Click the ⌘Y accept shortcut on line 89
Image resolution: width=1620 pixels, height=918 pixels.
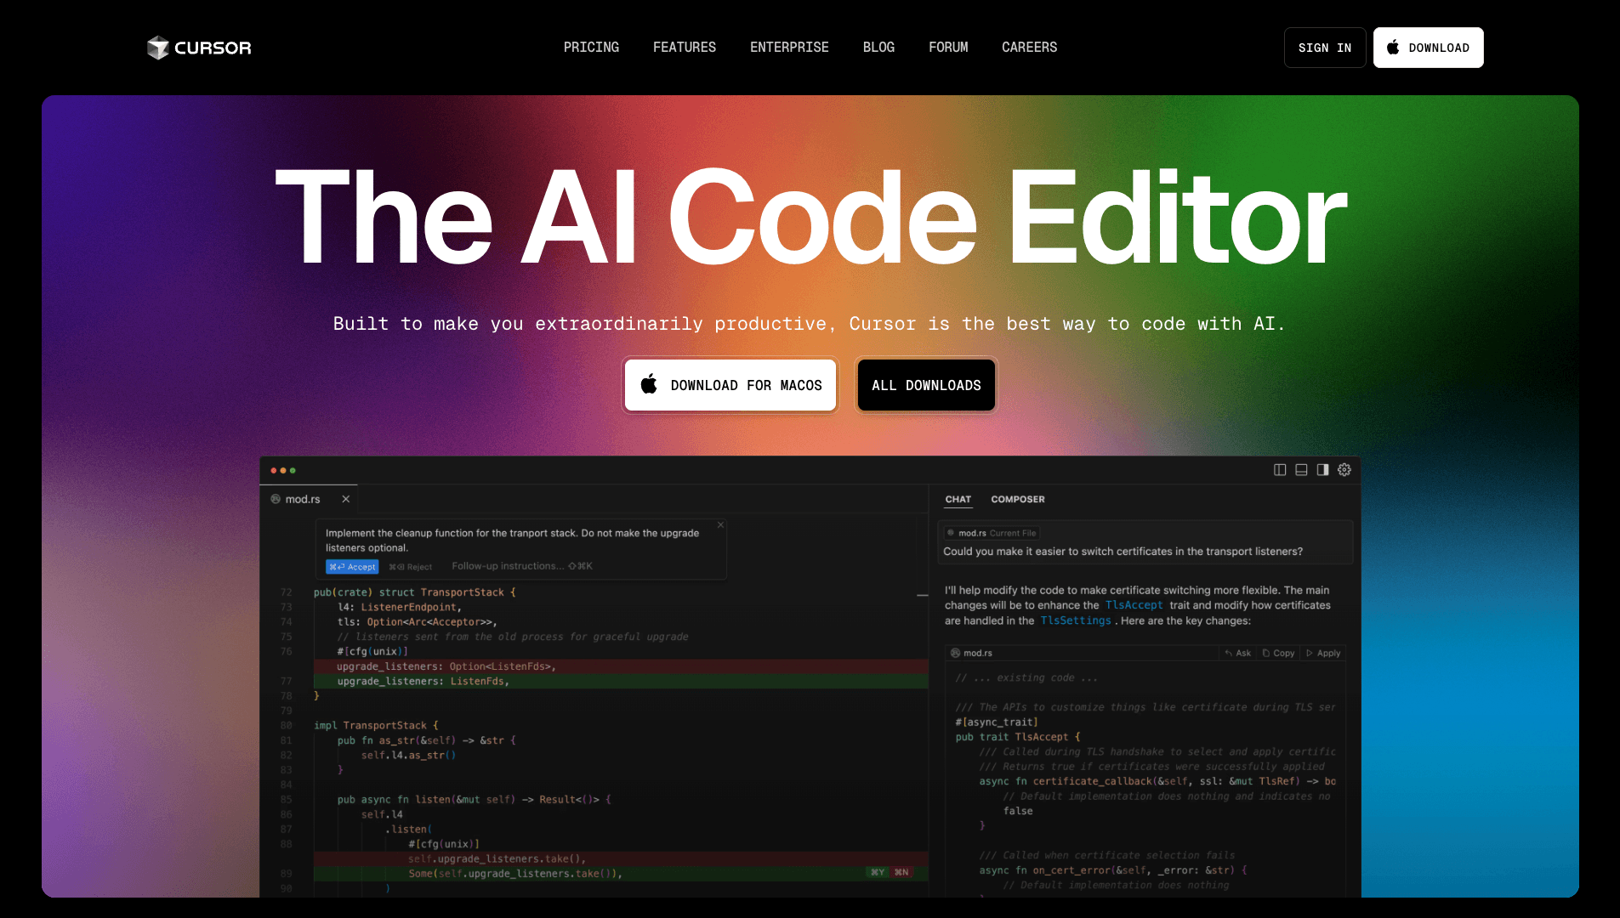[x=877, y=873]
